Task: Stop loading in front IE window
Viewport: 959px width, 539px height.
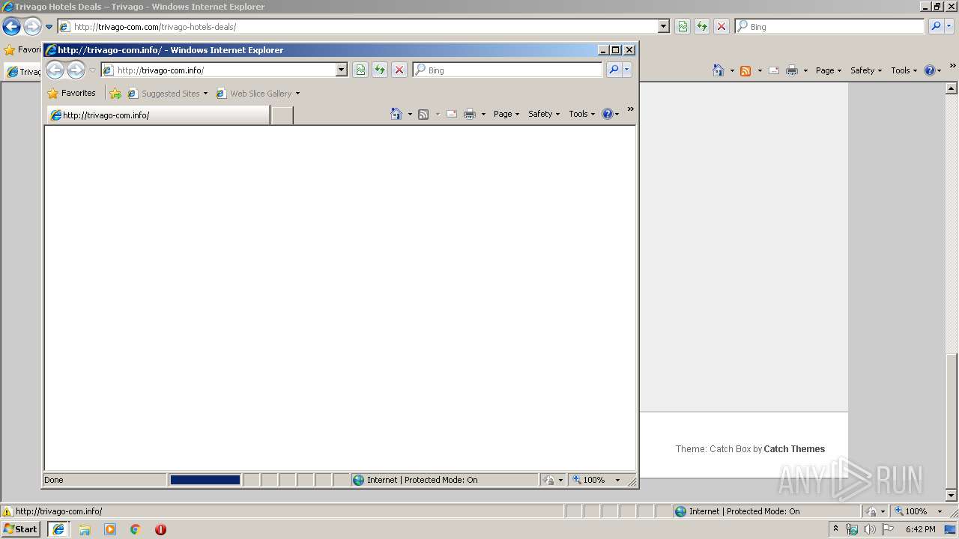Action: (399, 70)
